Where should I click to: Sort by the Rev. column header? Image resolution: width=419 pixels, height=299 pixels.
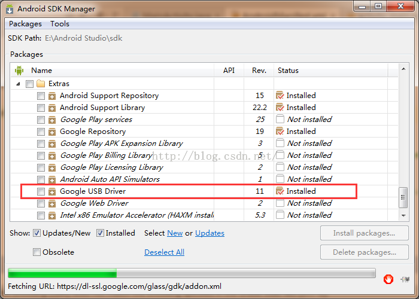259,71
